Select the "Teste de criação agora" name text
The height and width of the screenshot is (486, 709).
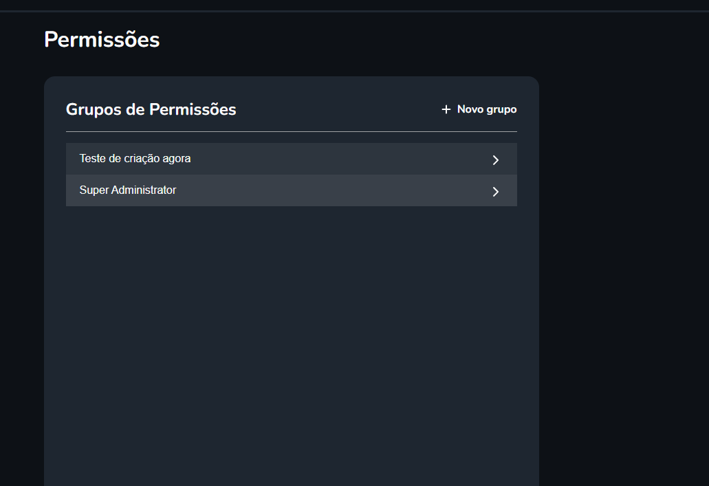click(135, 159)
